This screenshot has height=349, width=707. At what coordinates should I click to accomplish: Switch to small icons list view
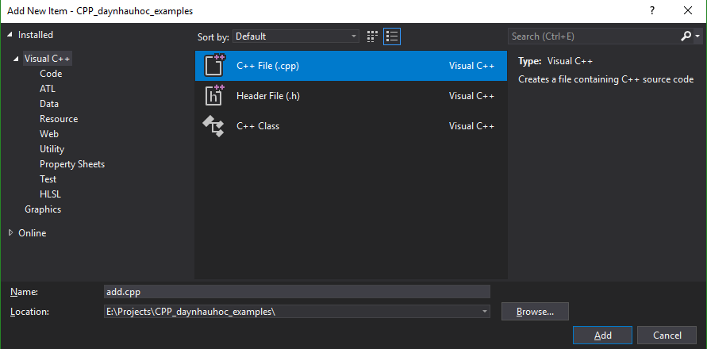point(392,36)
